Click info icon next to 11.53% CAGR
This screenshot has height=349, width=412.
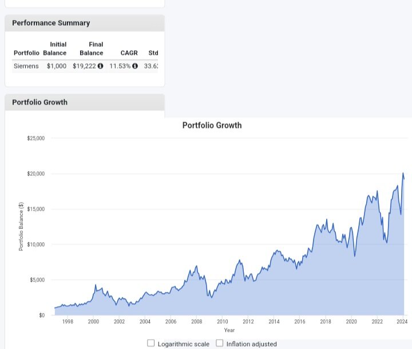[x=135, y=66]
